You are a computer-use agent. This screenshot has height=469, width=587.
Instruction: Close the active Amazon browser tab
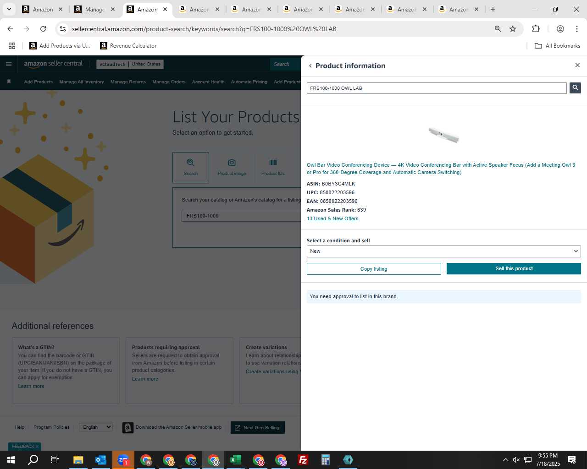(x=165, y=9)
